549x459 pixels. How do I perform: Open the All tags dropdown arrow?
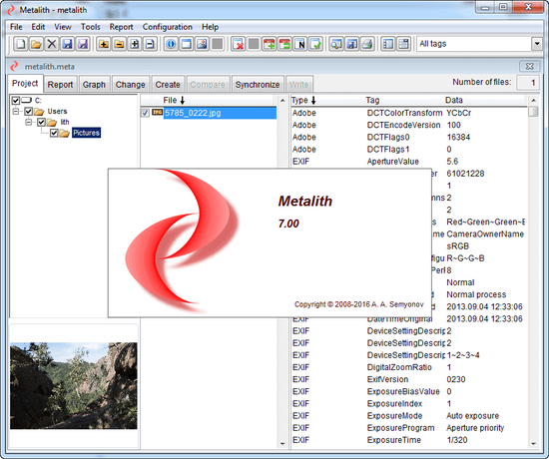click(537, 44)
